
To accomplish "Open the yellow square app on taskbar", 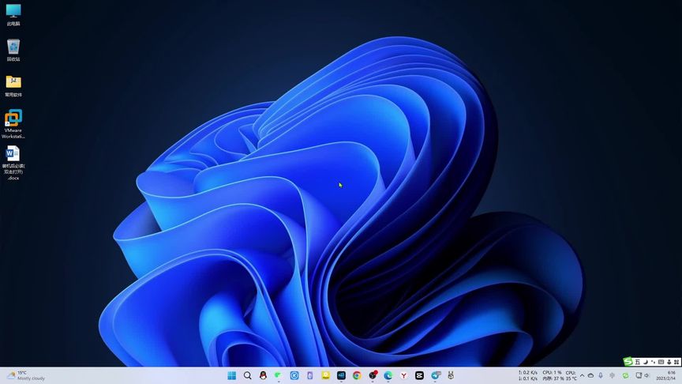I will (x=325, y=375).
